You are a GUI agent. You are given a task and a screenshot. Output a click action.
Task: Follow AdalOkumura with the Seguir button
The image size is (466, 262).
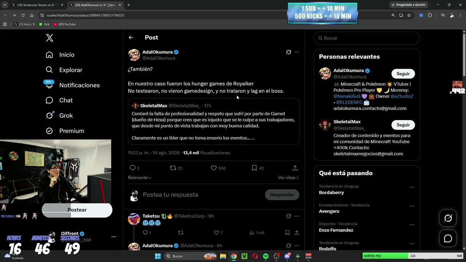(403, 74)
